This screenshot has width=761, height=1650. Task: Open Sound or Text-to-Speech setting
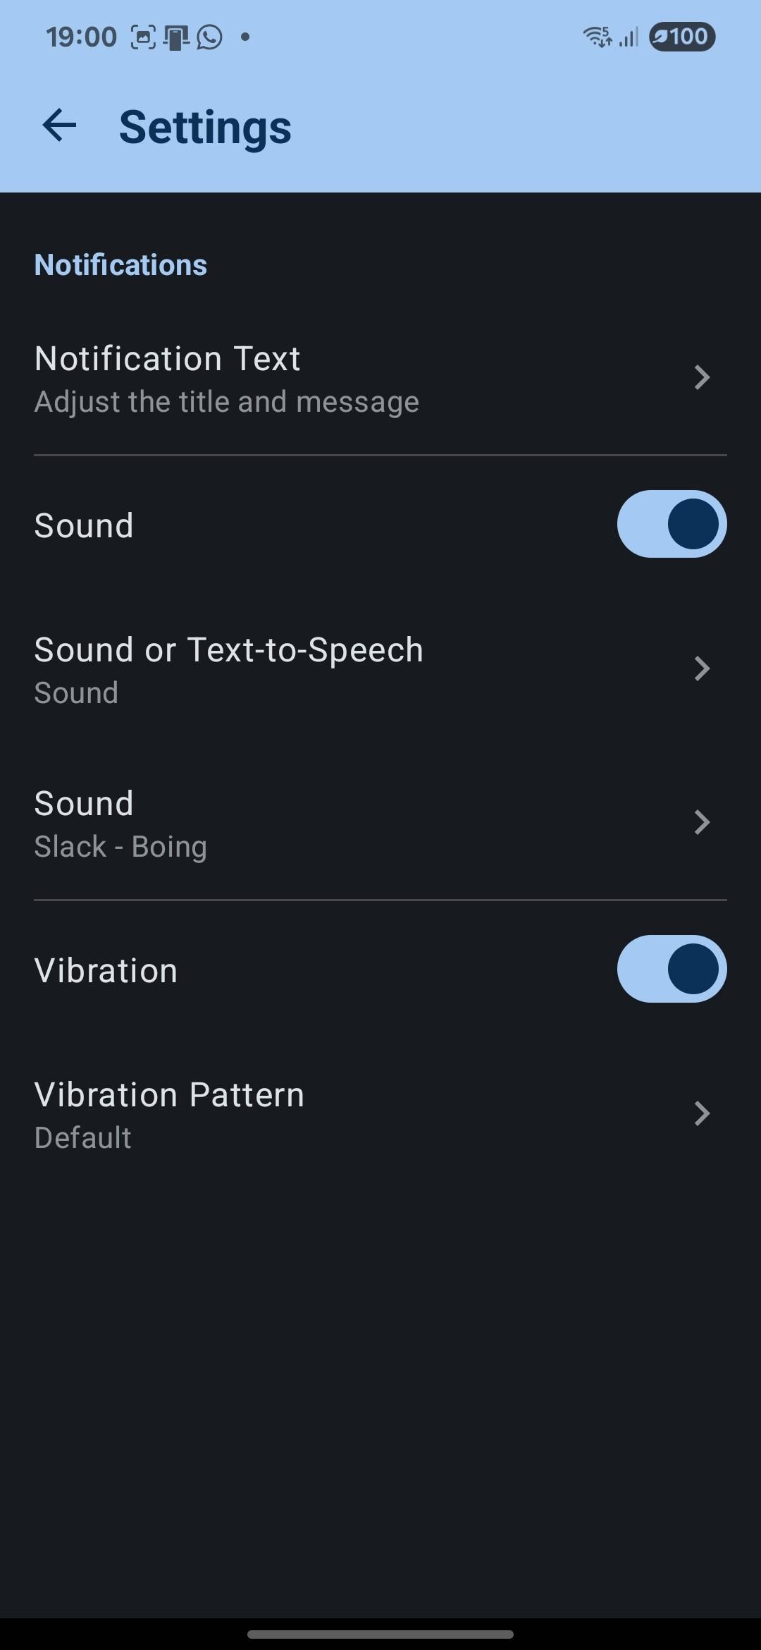click(x=228, y=669)
